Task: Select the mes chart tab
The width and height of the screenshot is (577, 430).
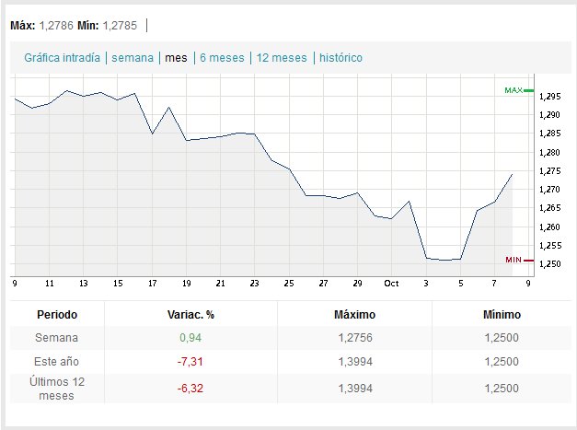Action: (x=176, y=57)
